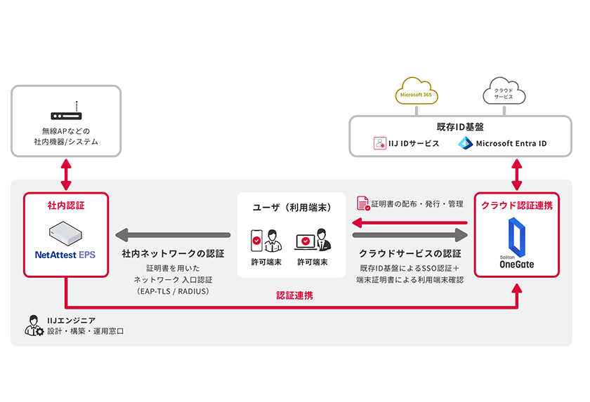Click the gray left arrow toward NetAttest EPS
This screenshot has width=590, height=402.
pos(173,234)
